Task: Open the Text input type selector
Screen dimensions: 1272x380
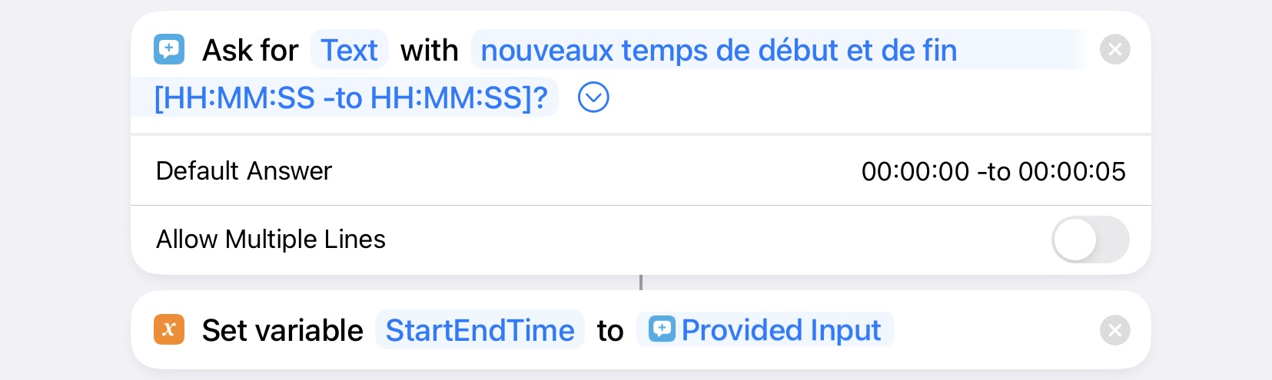Action: (x=349, y=50)
